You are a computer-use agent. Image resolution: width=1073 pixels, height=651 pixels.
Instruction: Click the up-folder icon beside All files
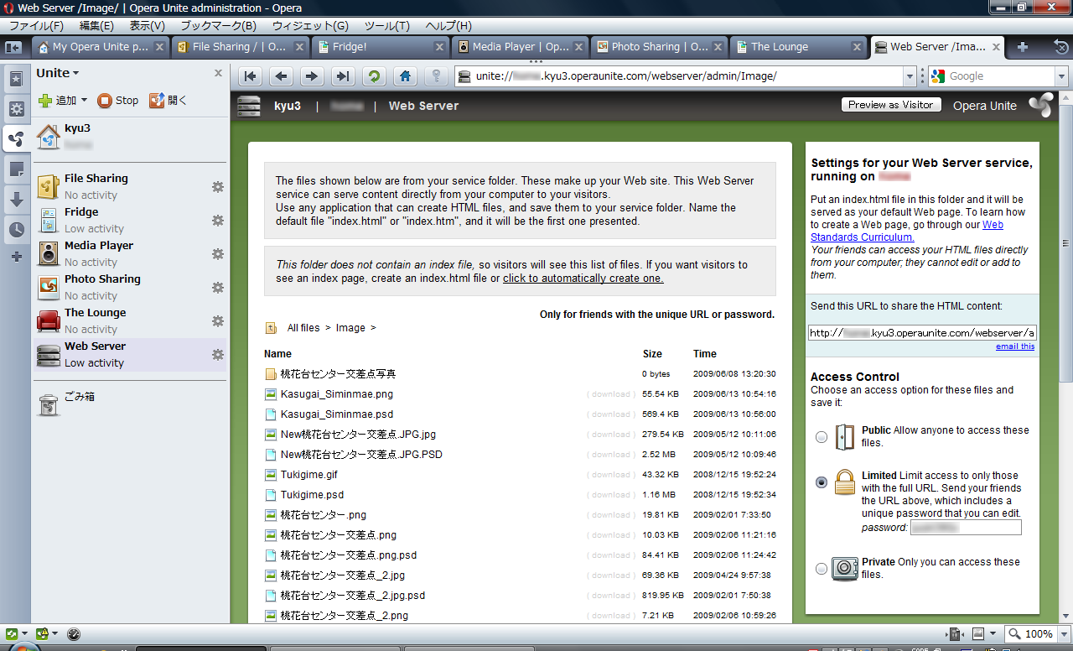271,328
